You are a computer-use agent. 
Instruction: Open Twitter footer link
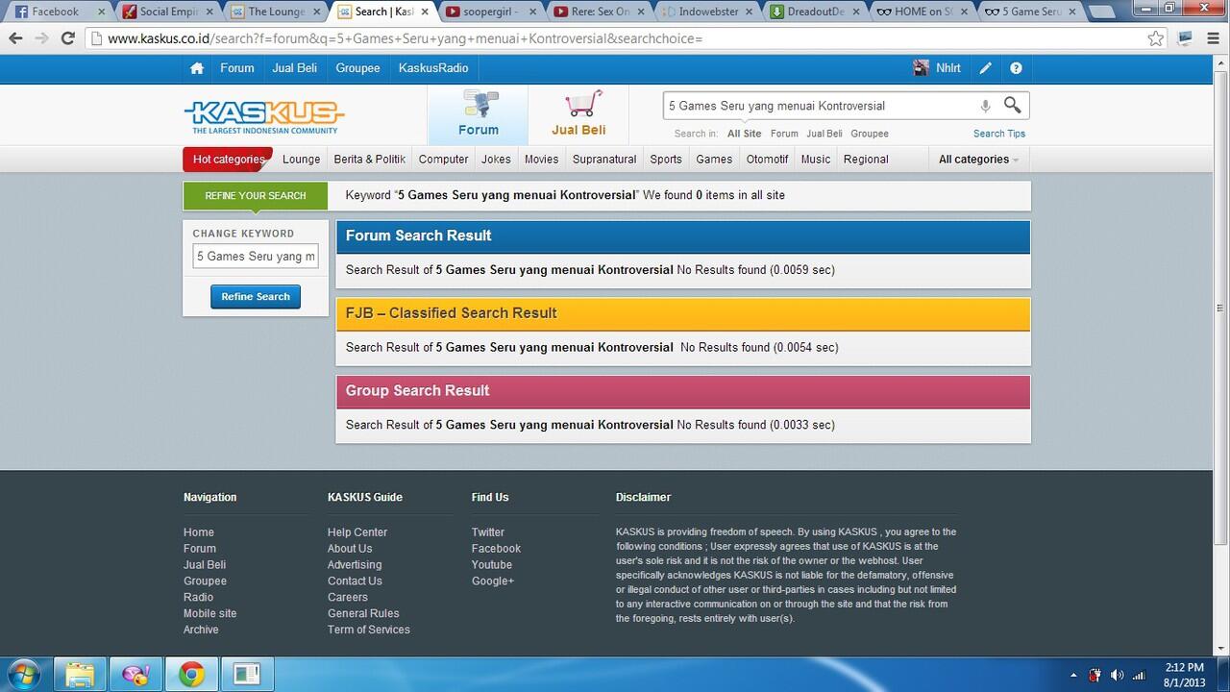pyautogui.click(x=488, y=532)
